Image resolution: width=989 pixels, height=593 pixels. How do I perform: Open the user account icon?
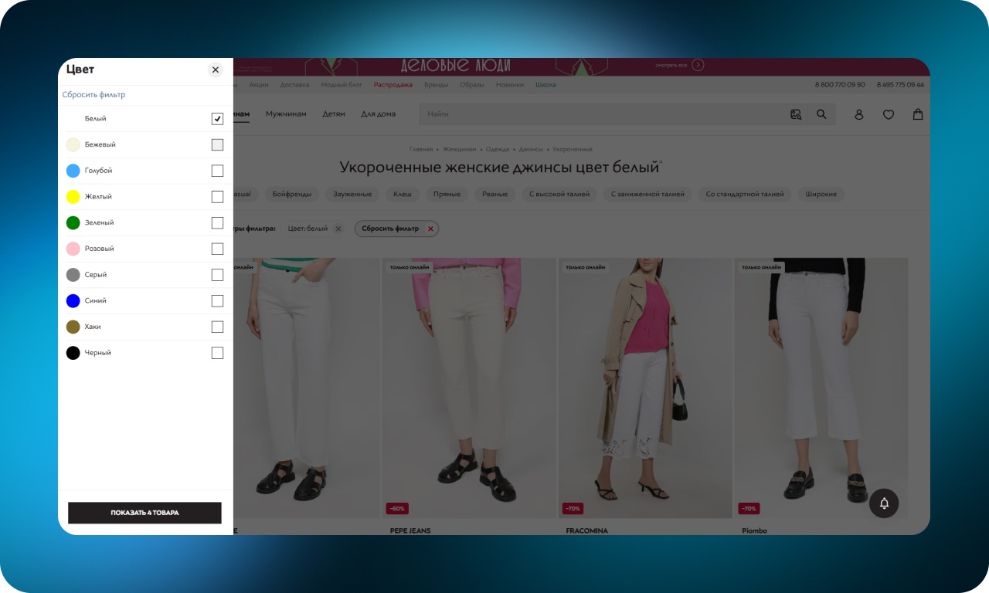pyautogui.click(x=858, y=114)
